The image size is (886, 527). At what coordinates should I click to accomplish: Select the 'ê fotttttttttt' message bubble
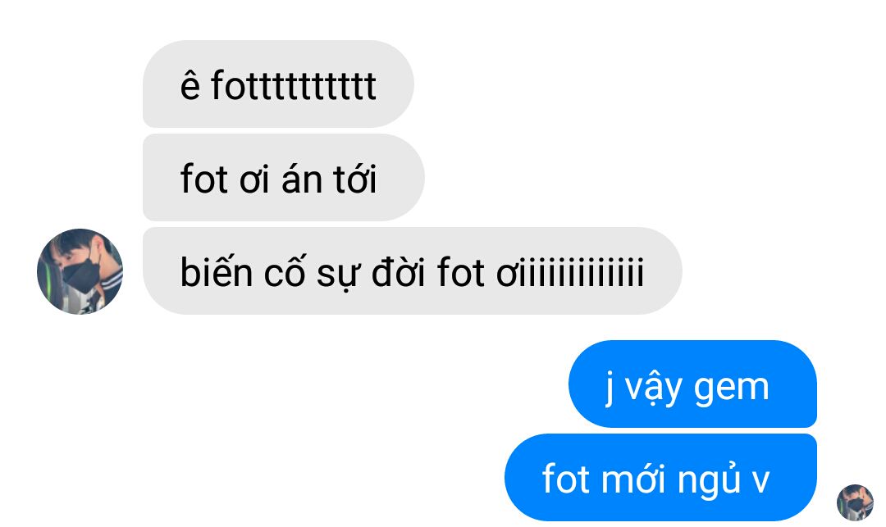(x=278, y=84)
